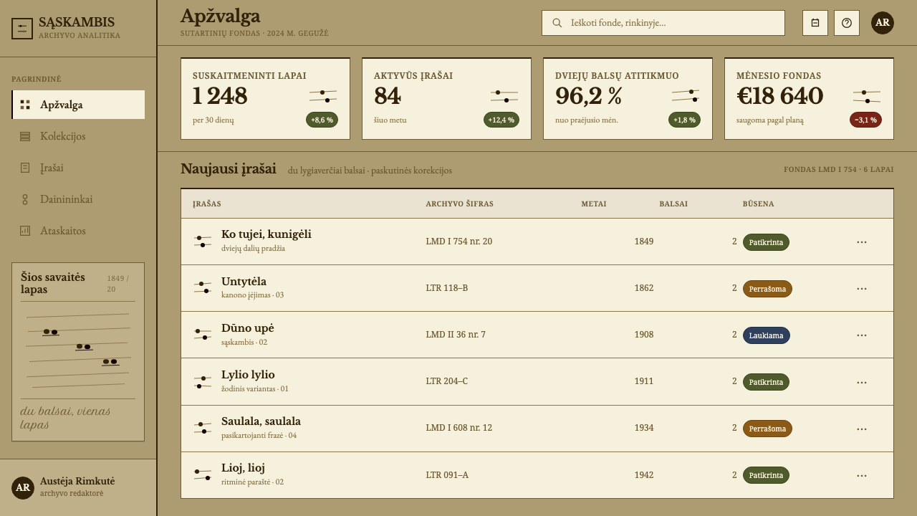Open more options for Dūno upė row
Image resolution: width=917 pixels, height=516 pixels.
point(862,335)
